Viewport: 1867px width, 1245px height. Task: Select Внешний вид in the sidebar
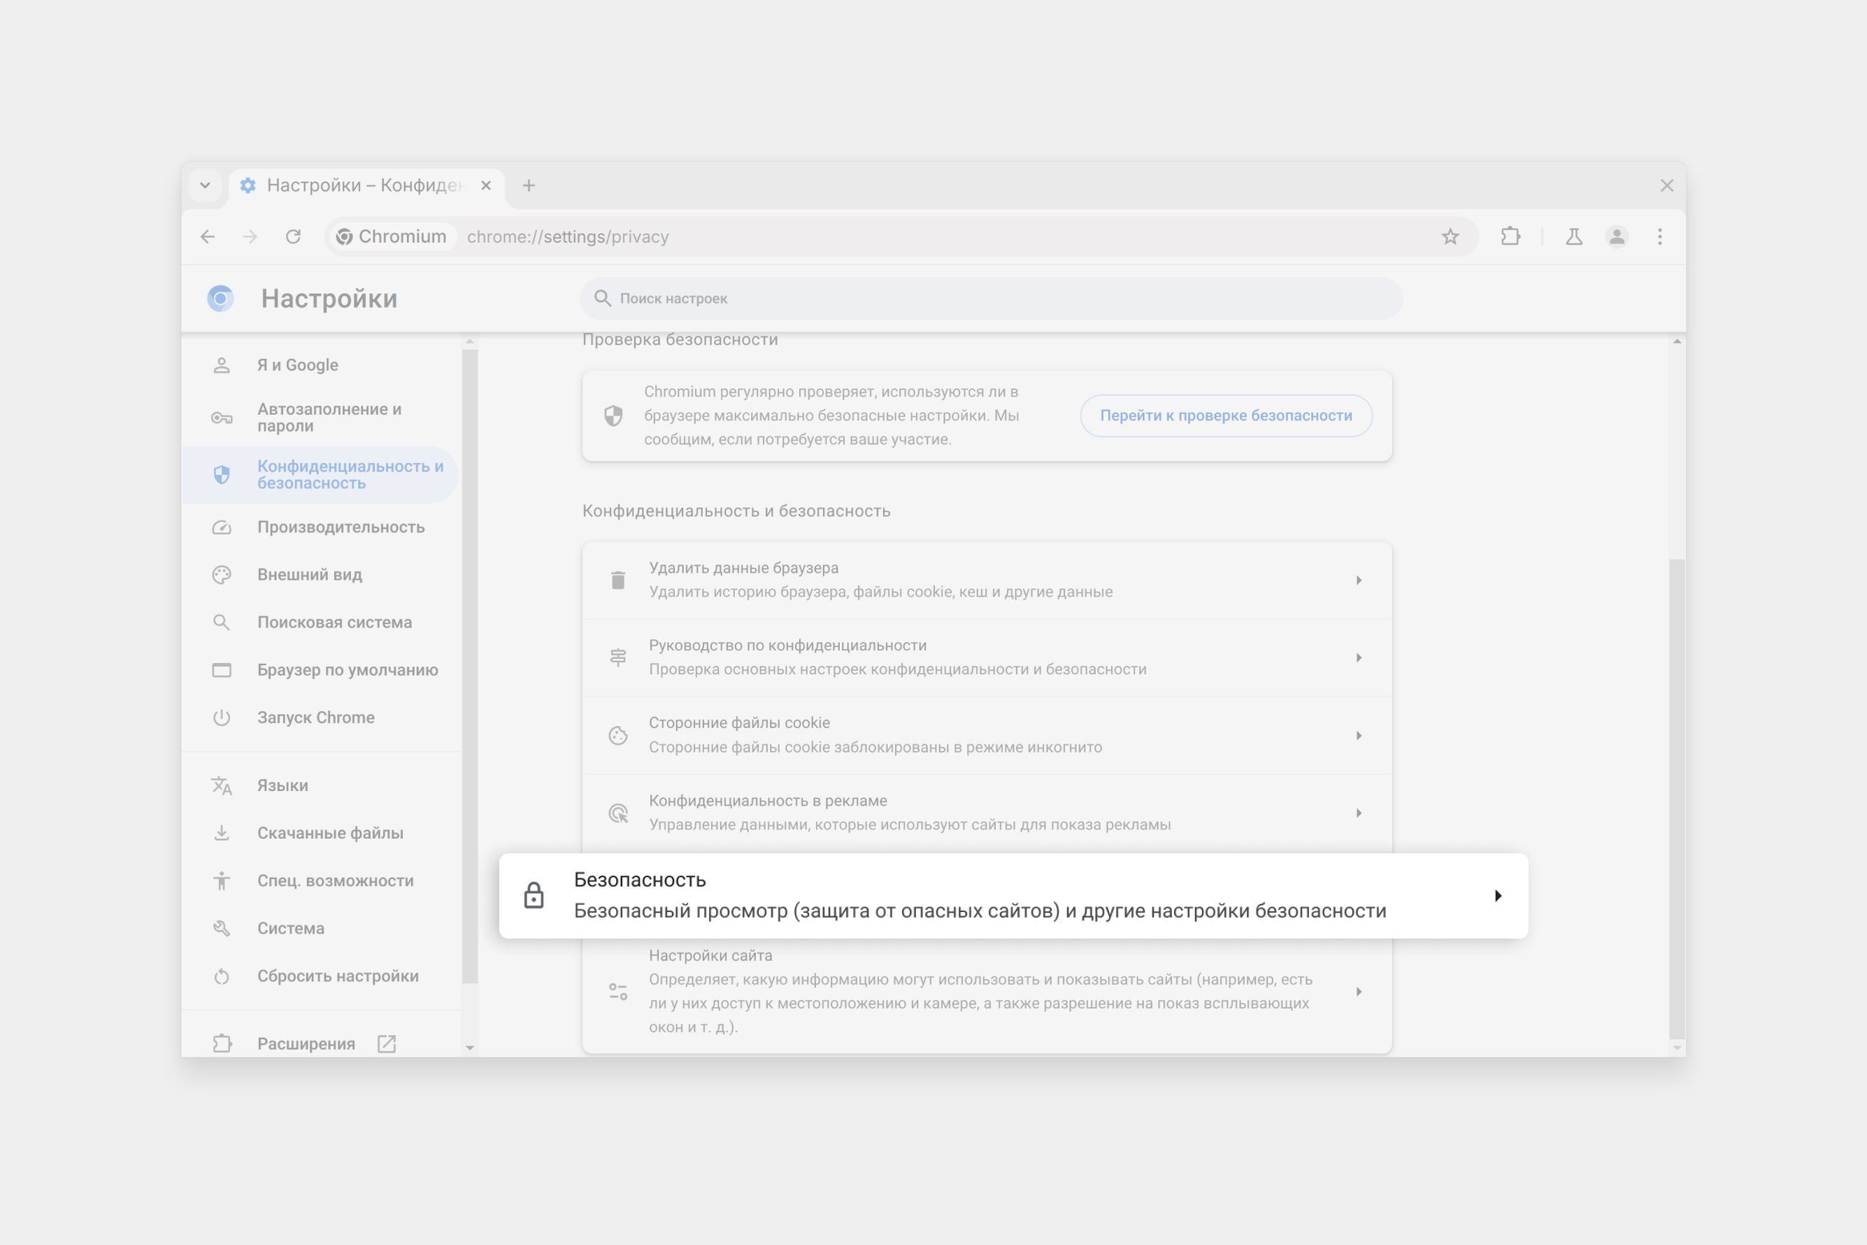coord(310,575)
